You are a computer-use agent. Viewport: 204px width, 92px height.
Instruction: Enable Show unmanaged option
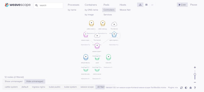pyautogui.click(x=14, y=81)
